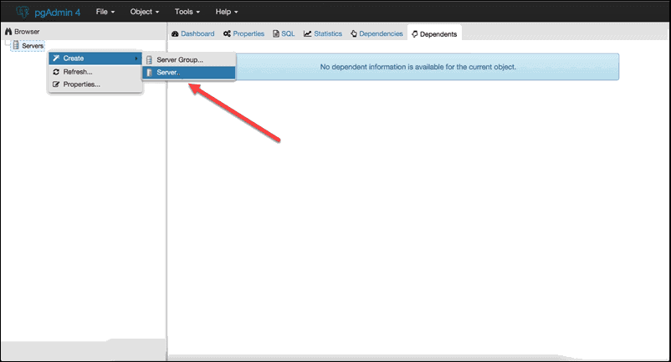Open the Tools menu
The width and height of the screenshot is (671, 362).
(187, 12)
